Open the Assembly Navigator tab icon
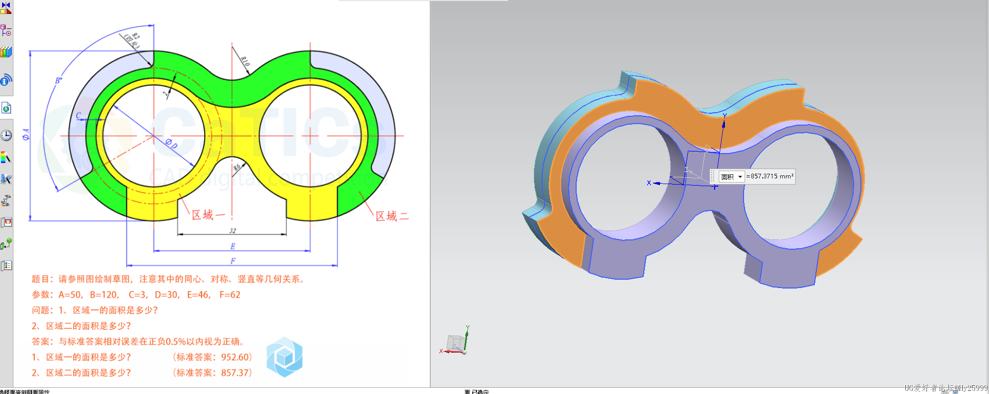Image resolution: width=989 pixels, height=394 pixels. 6,8
